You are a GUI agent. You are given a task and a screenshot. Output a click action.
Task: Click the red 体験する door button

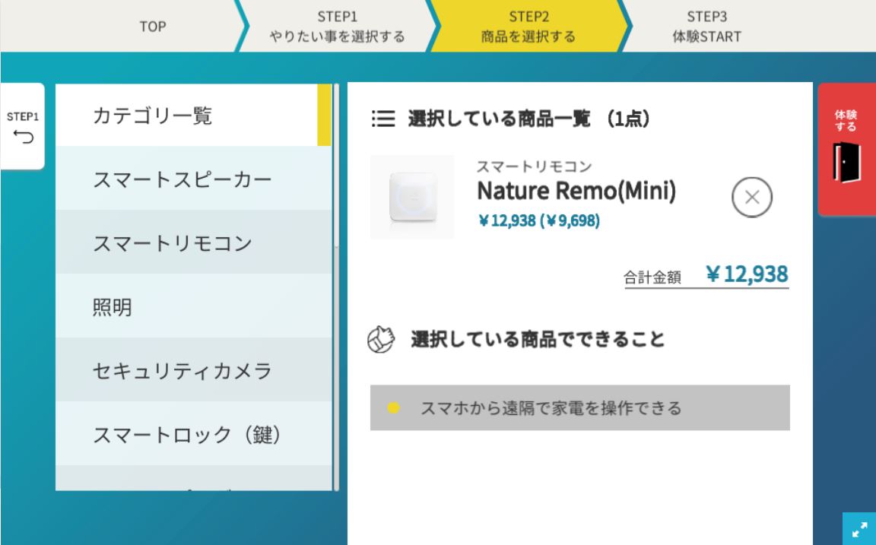[847, 149]
